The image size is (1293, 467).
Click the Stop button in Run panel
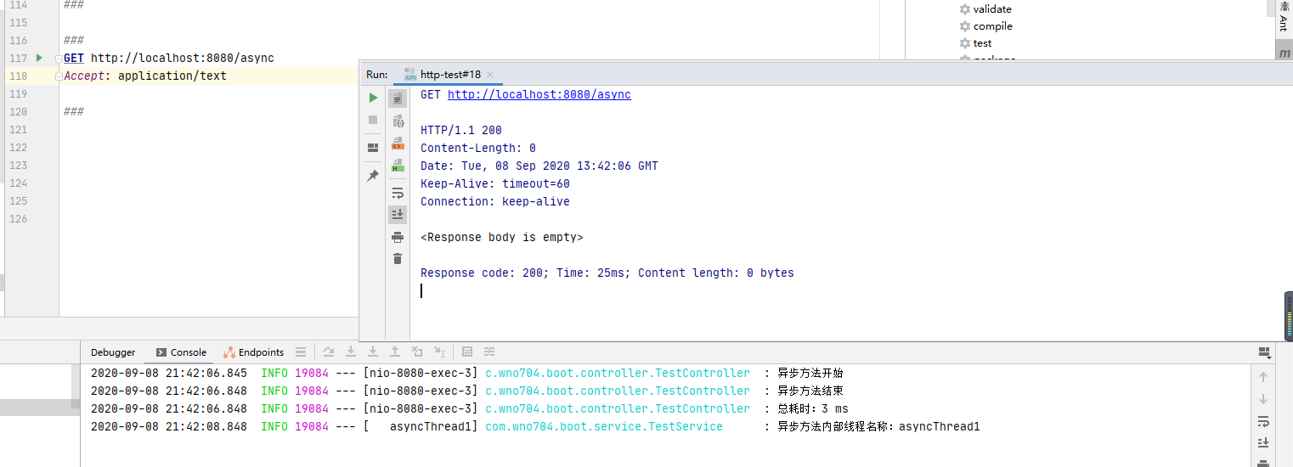373,120
